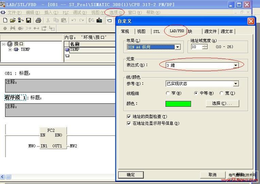Viewport: 260px width, 184px height.
Task: Open the 调试(D) menu
Action: (x=80, y=13)
